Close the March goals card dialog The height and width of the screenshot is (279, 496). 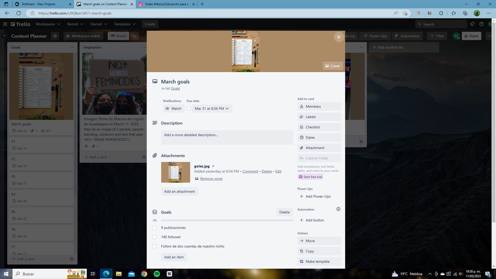click(x=338, y=37)
